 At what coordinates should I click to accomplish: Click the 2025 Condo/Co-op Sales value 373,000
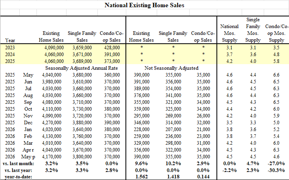pos(112,61)
